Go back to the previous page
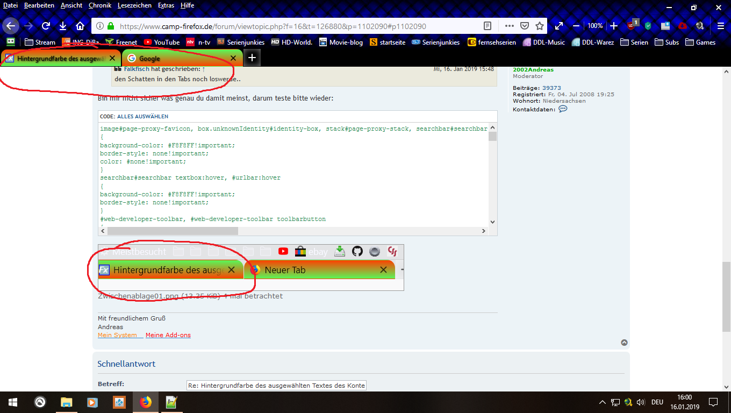The height and width of the screenshot is (413, 731). [11, 26]
